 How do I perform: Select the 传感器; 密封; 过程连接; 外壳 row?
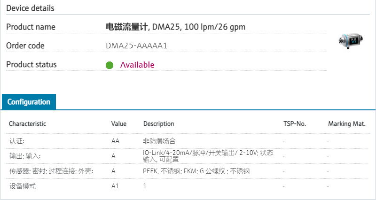[51, 171]
